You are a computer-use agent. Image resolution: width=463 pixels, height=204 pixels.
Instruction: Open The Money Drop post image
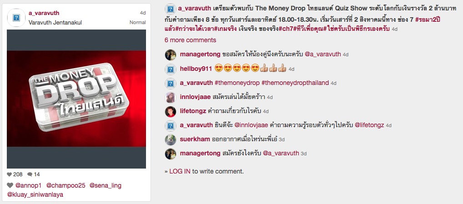(76, 99)
